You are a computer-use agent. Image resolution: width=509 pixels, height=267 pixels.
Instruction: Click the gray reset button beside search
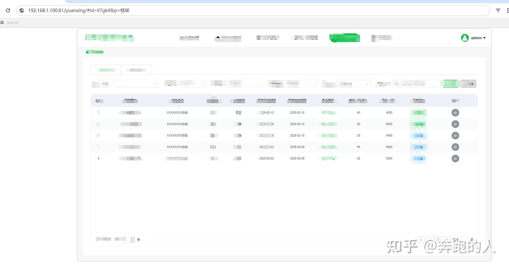[x=468, y=84]
